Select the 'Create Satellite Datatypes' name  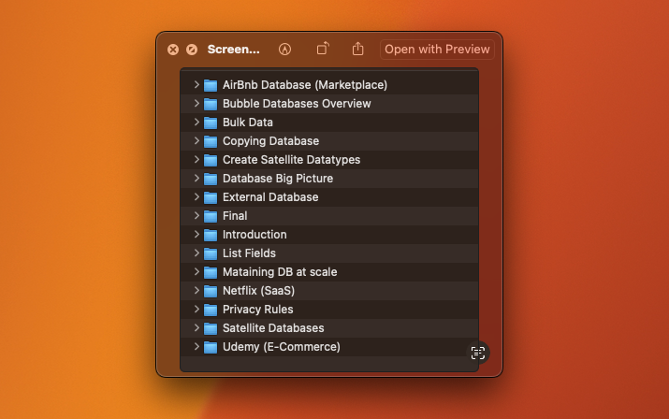(291, 160)
